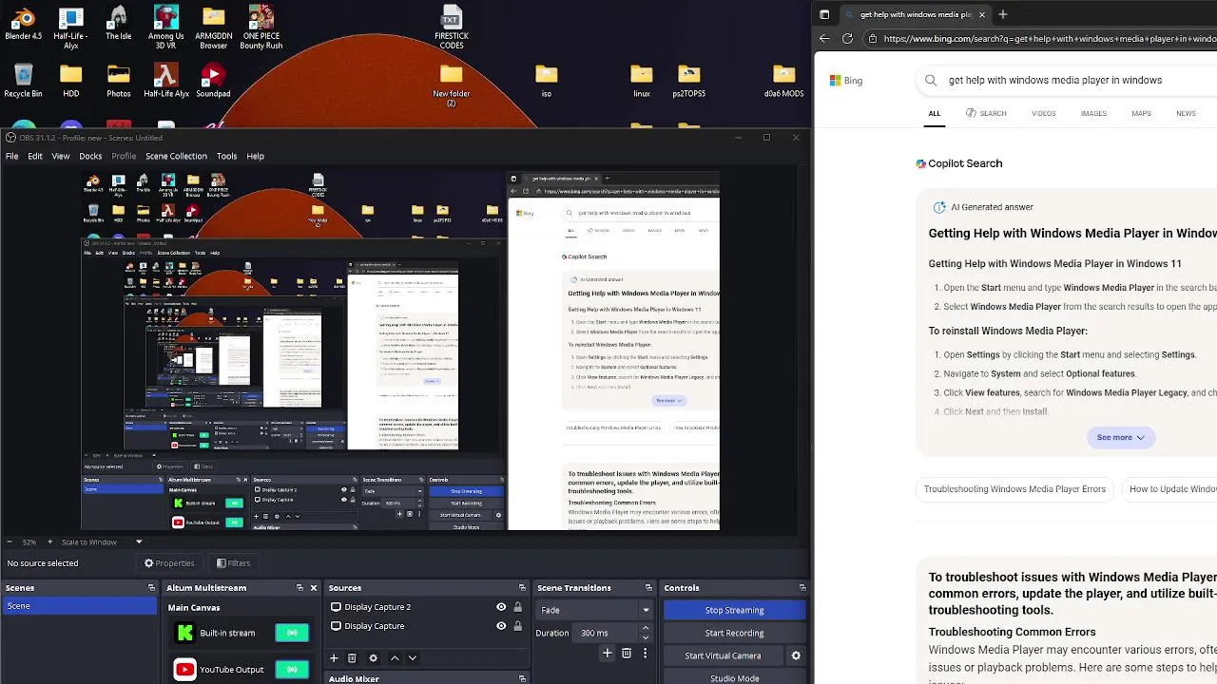Viewport: 1217px width, 684px height.
Task: Decrease transition duration with down stepper
Action: pos(646,637)
